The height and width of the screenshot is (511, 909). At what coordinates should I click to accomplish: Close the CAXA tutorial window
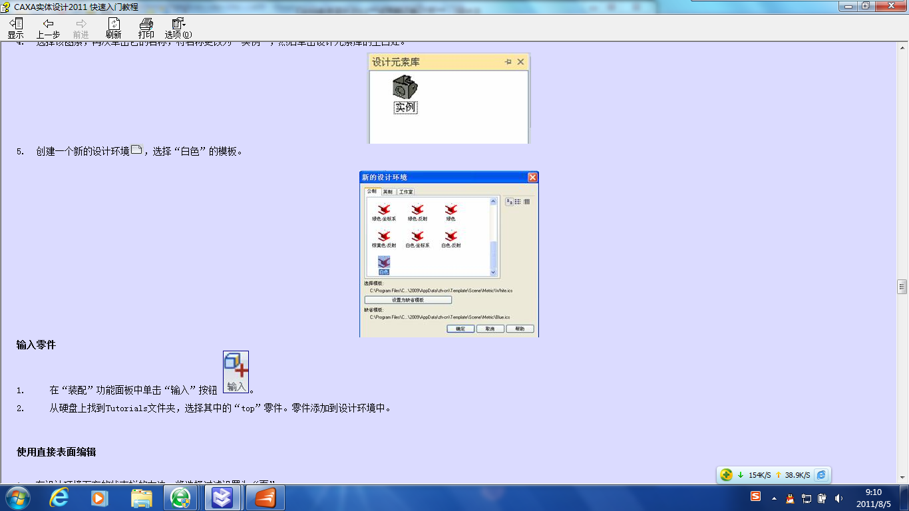click(890, 6)
